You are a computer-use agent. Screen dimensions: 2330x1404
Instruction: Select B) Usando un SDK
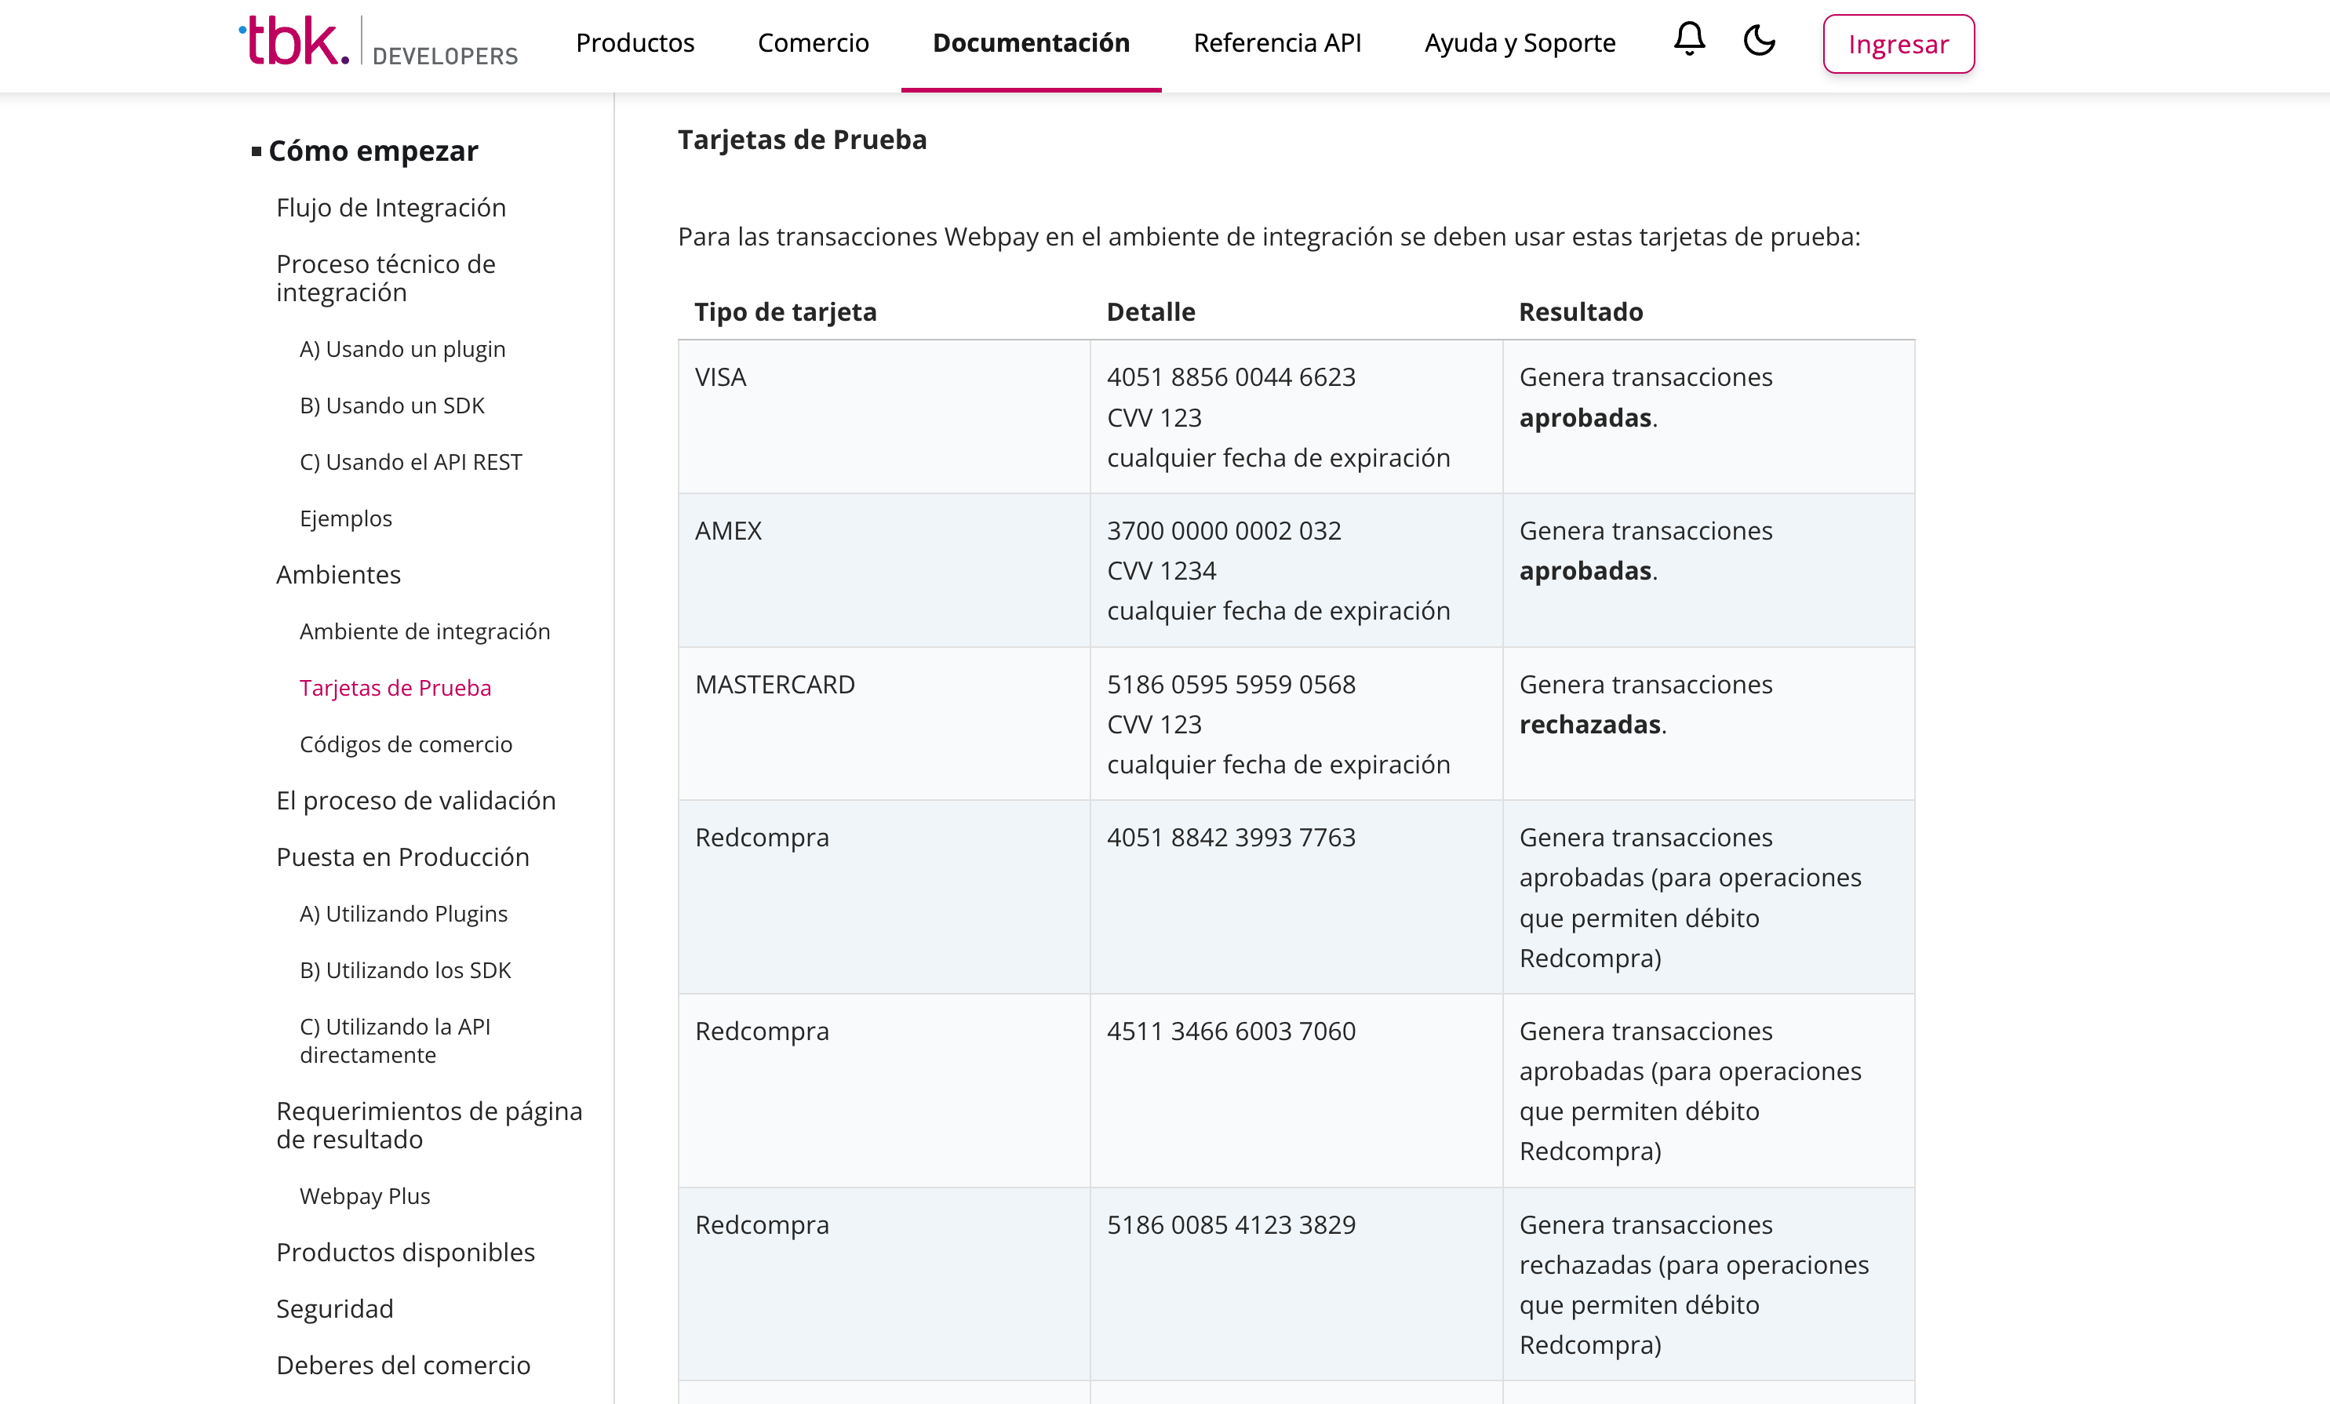pyautogui.click(x=391, y=406)
